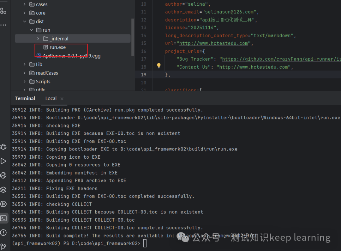Click the run.exe file icon

pyautogui.click(x=46, y=47)
